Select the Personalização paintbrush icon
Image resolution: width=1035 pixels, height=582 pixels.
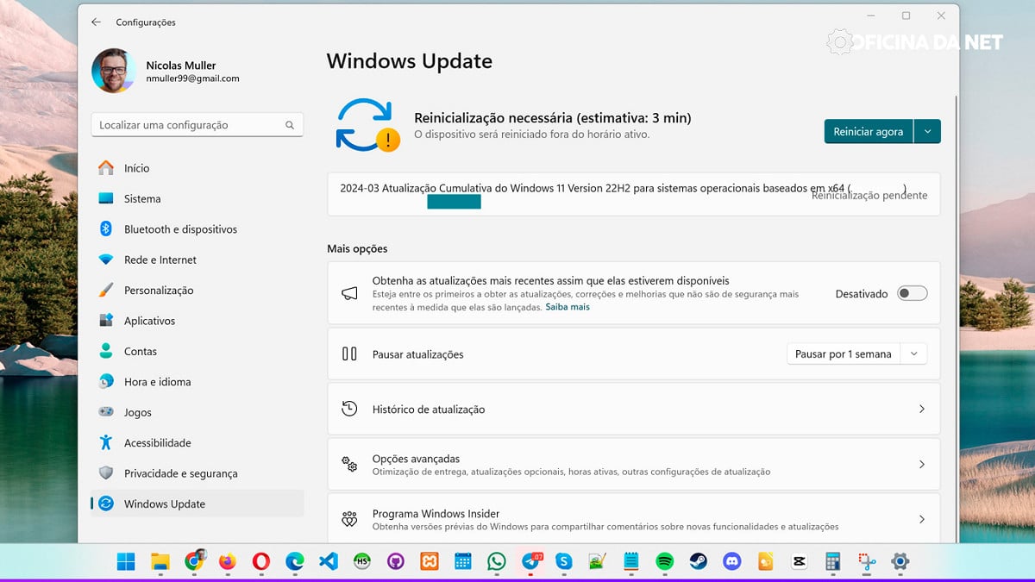click(106, 291)
